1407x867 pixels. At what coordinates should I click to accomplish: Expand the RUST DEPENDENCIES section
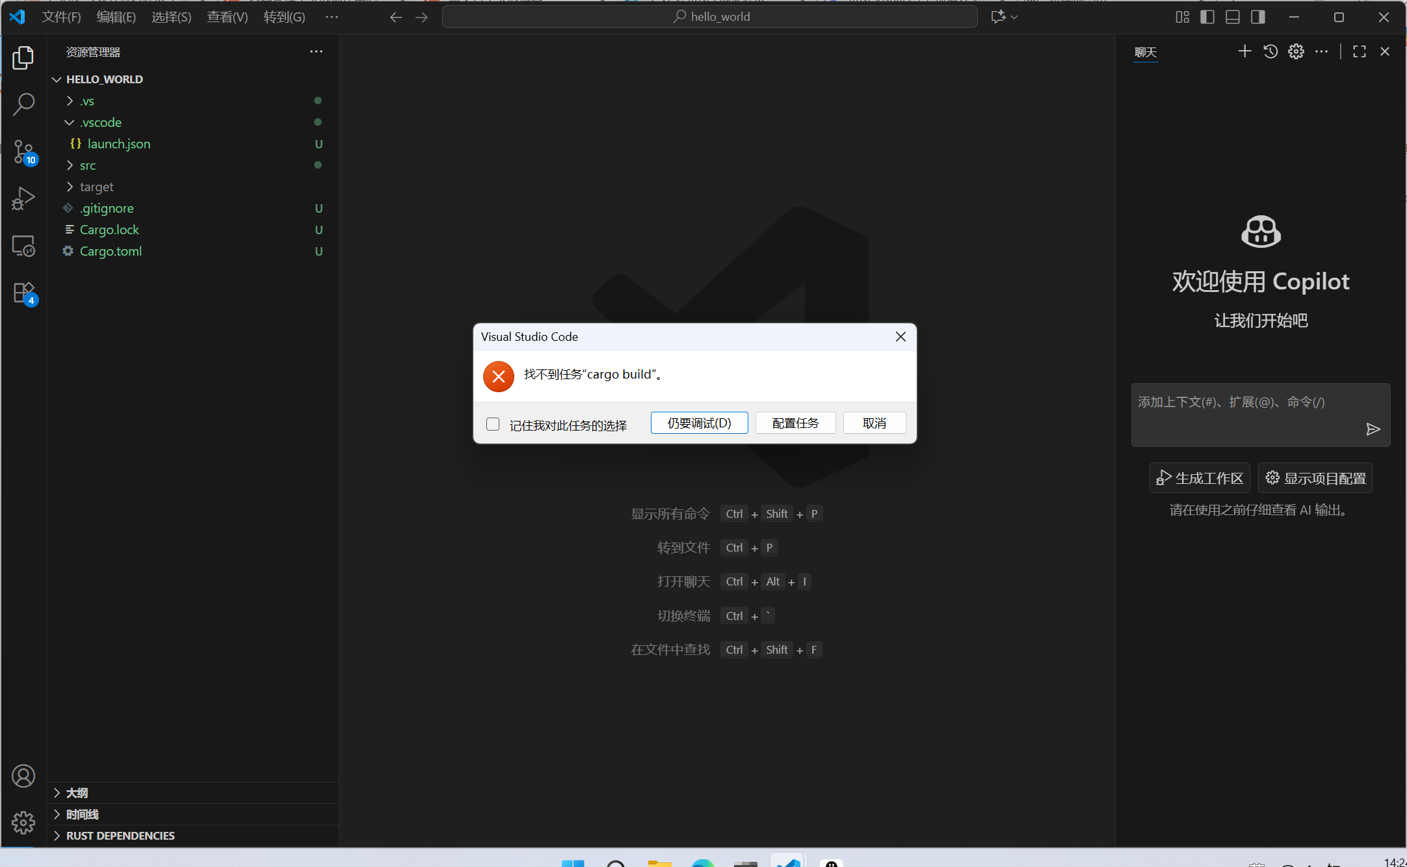tap(120, 836)
